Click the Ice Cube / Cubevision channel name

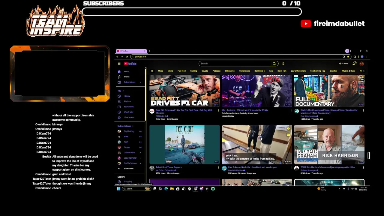(x=165, y=170)
